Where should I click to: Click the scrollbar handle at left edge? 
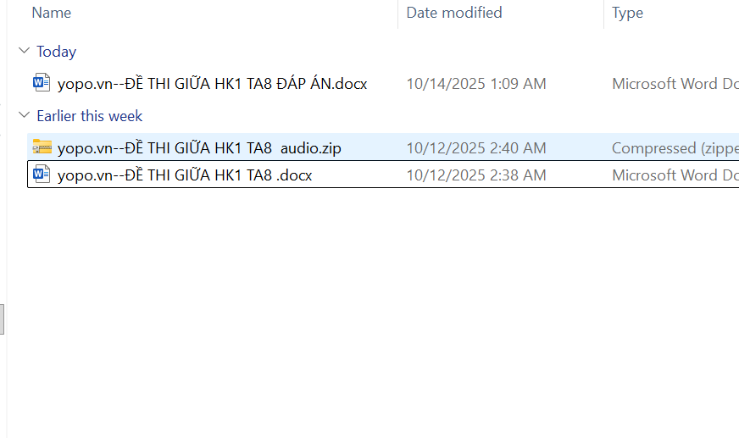pos(3,319)
